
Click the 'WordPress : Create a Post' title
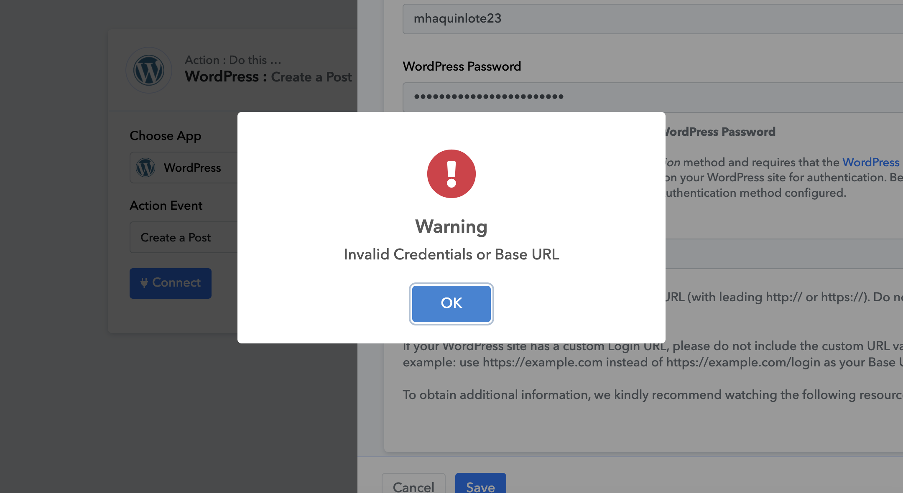pos(268,77)
